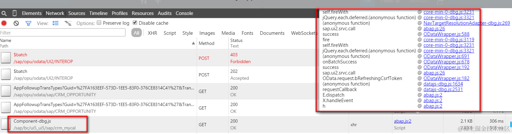Select the Component-dbg.js request row
512x134 pixels.
pyautogui.click(x=256, y=124)
